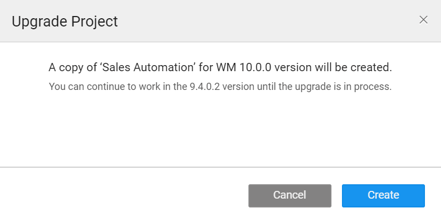Confirm the project copy with Create
Viewport: 441px width, 224px height.
click(383, 195)
